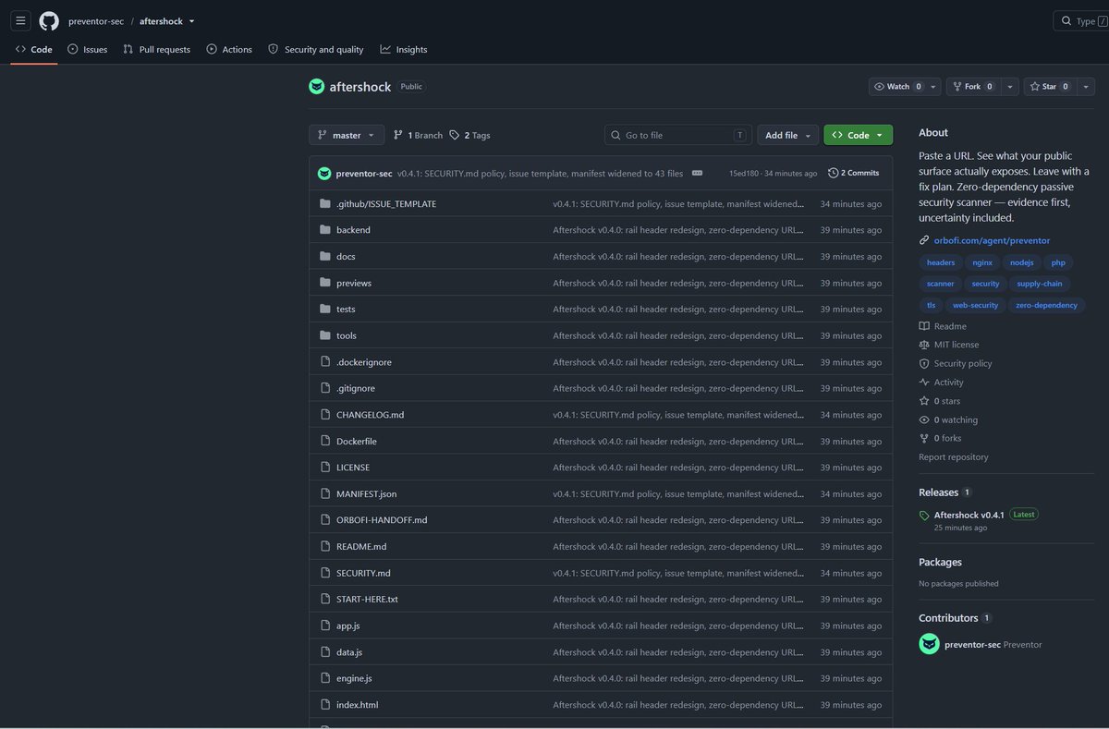
Task: Expand the Fork options dropdown arrow
Action: point(1010,87)
